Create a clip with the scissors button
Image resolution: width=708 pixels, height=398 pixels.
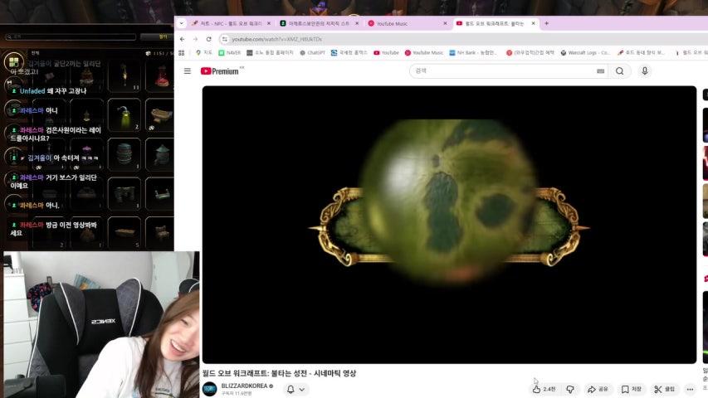(664, 389)
